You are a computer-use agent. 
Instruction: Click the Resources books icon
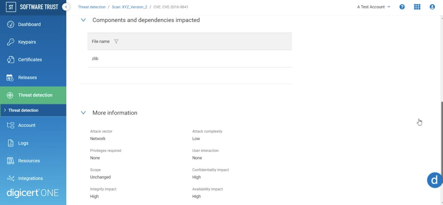[11, 161]
